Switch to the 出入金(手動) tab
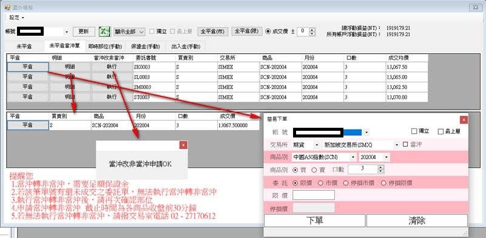The height and width of the screenshot is (238, 486). (x=186, y=47)
